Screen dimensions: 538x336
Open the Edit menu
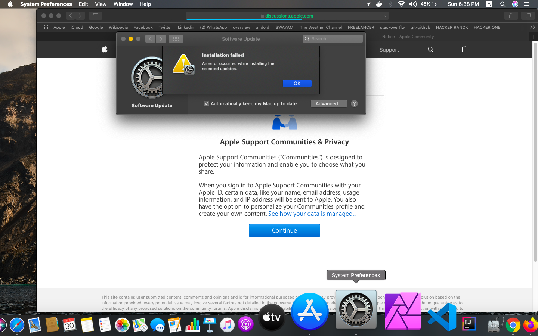[83, 4]
